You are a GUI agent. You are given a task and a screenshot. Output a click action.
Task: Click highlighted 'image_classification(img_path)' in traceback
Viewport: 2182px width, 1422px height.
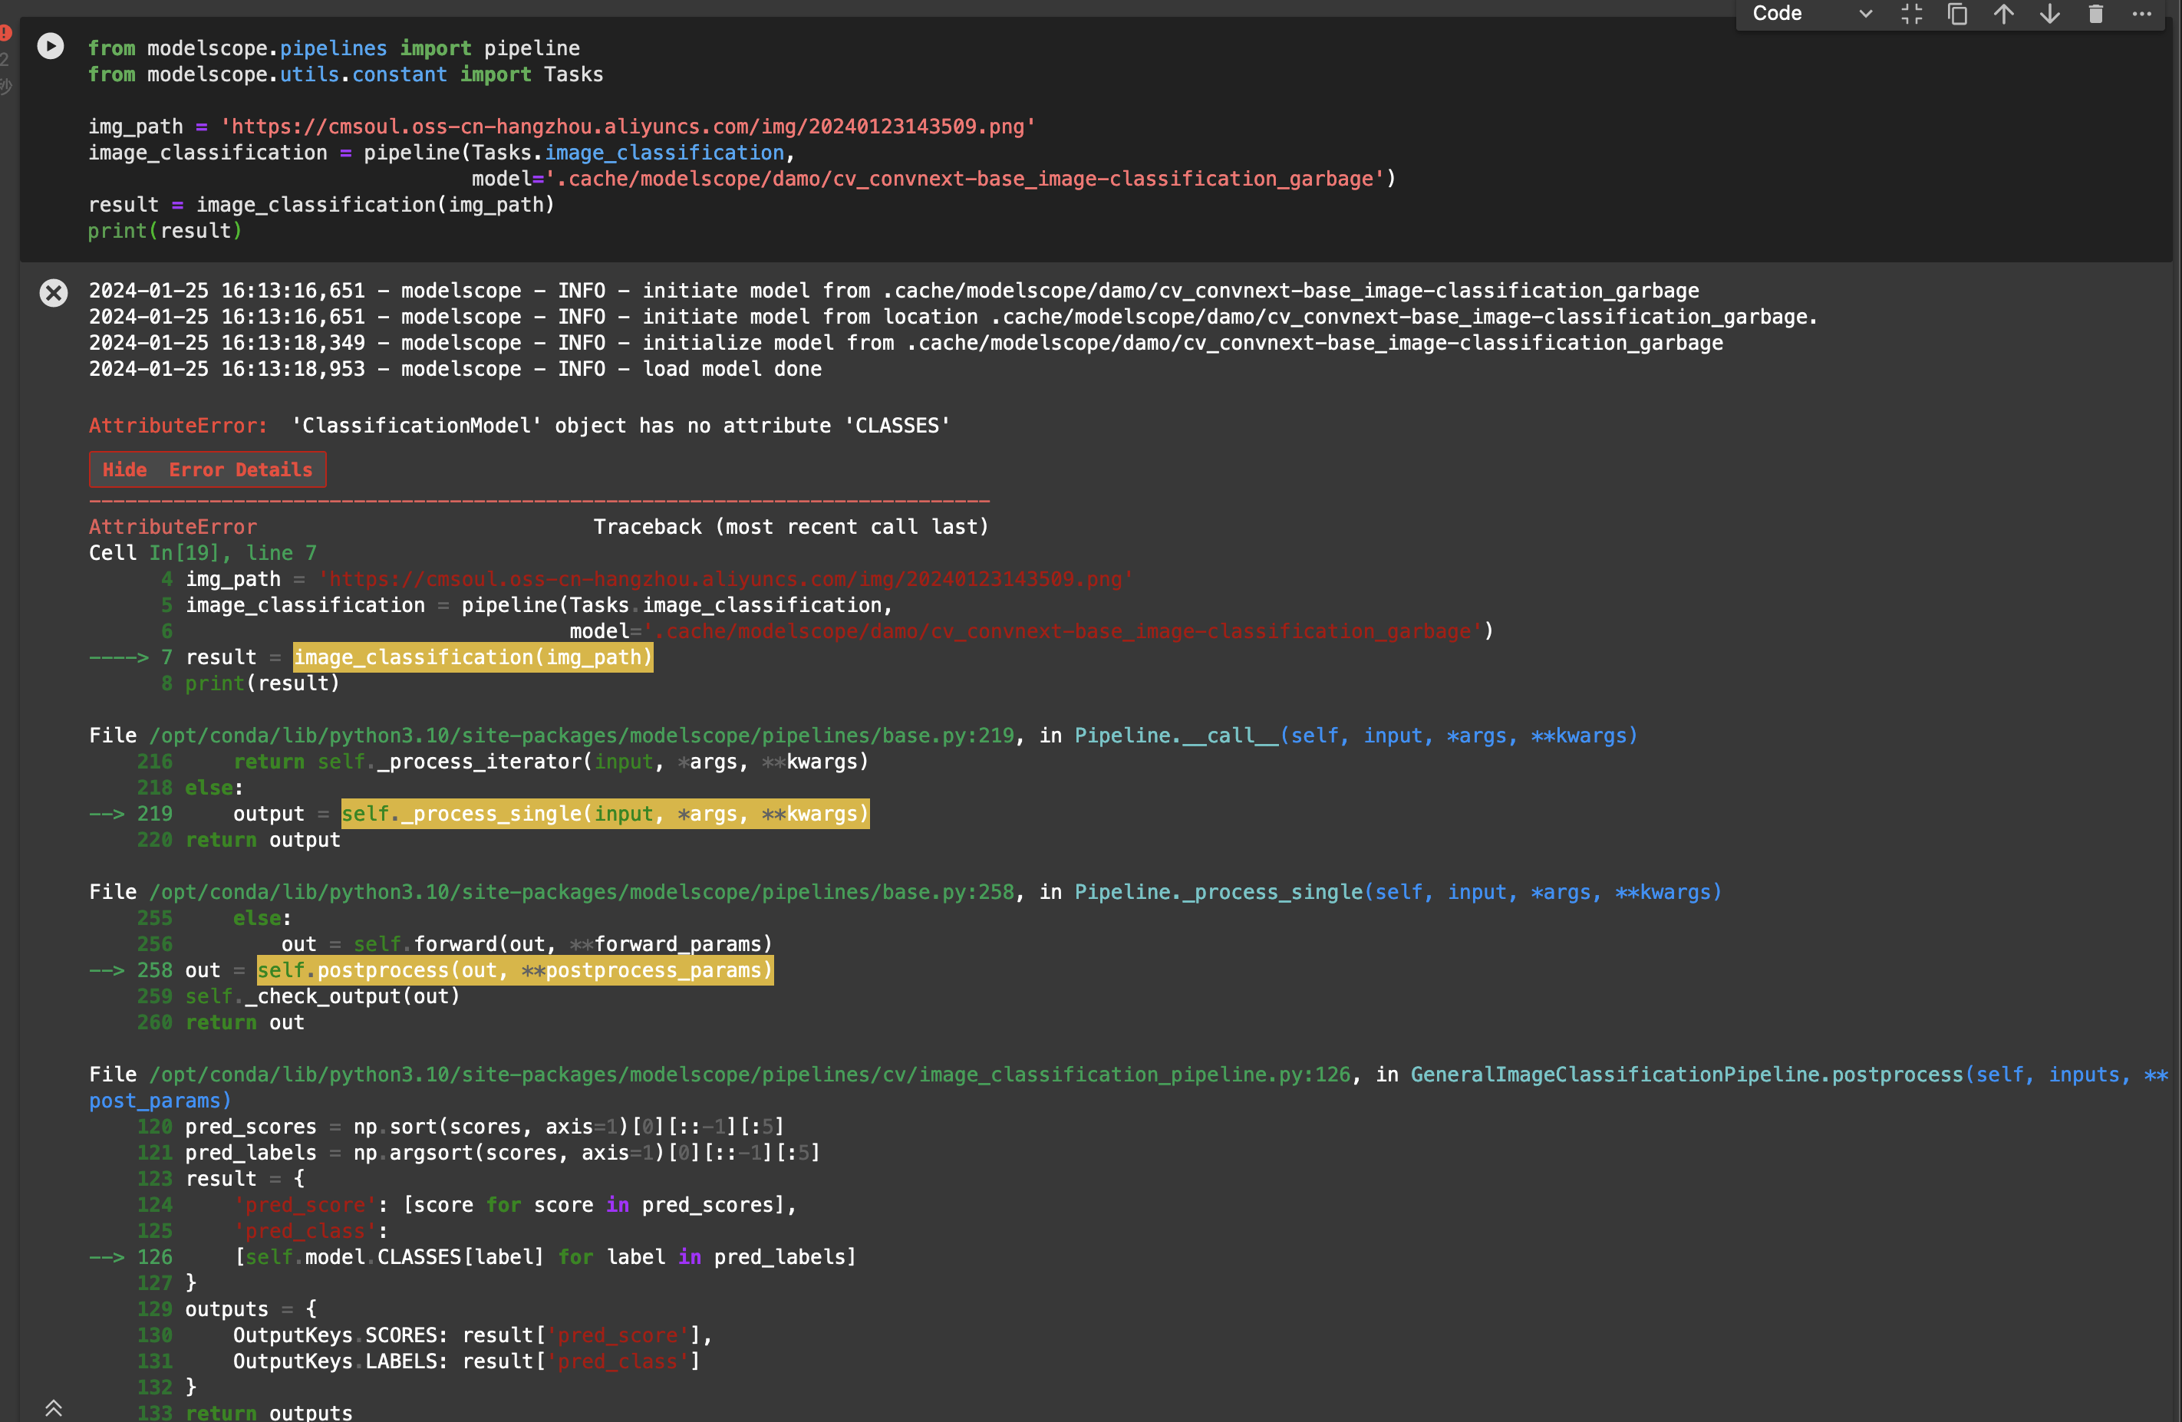(x=473, y=657)
